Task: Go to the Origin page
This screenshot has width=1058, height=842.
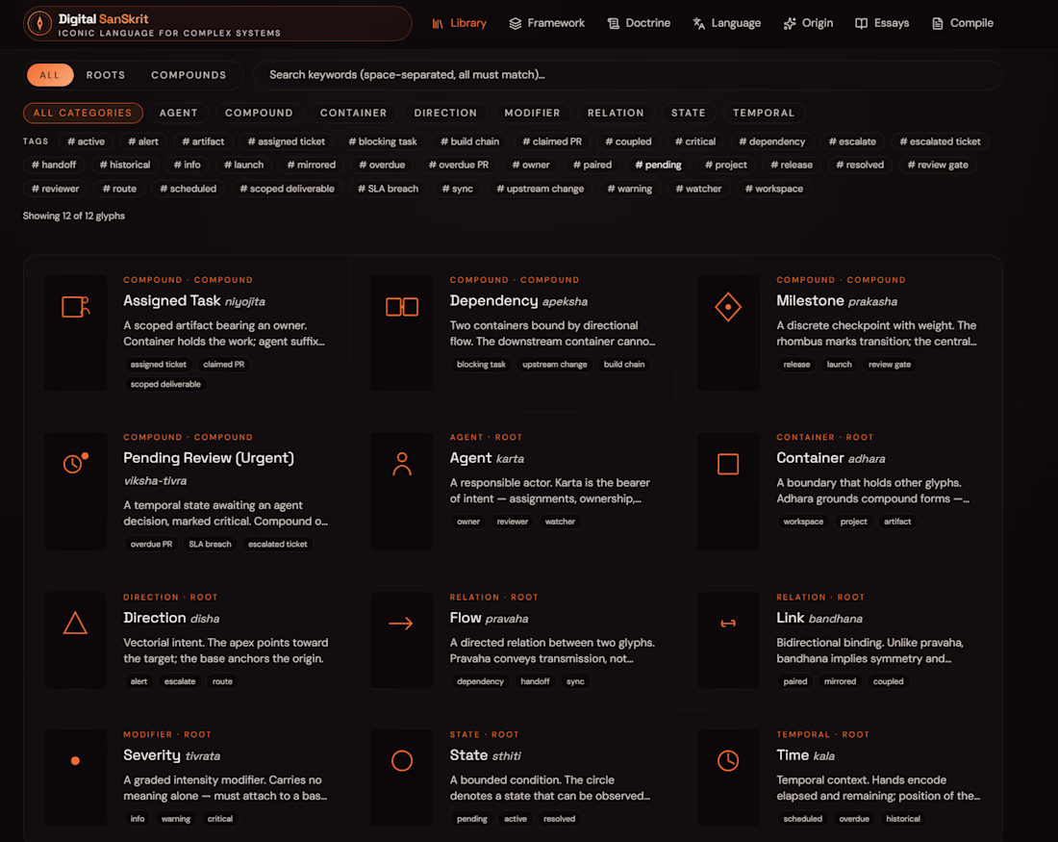Action: (x=808, y=24)
